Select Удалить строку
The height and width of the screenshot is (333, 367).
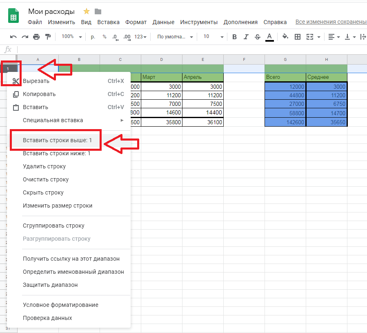[69, 166]
